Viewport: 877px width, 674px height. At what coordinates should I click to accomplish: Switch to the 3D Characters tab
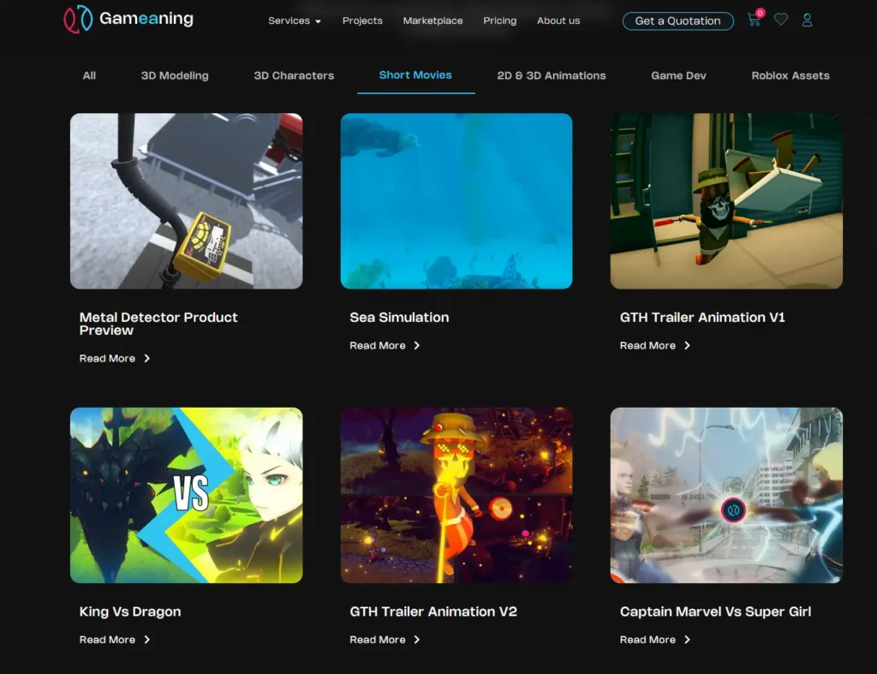(295, 75)
